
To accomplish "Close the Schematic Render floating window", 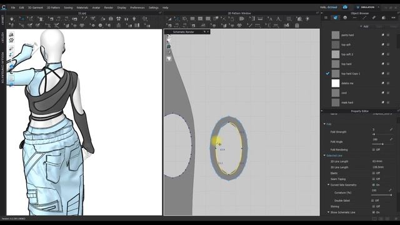I will coord(208,32).
